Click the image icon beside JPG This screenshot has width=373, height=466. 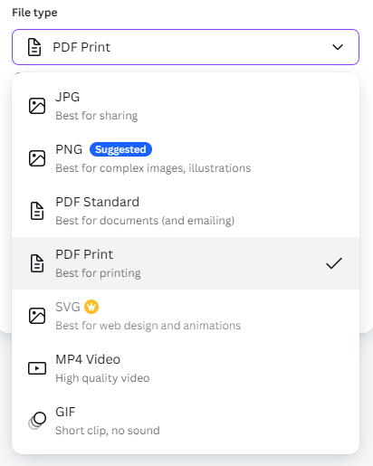pyautogui.click(x=37, y=106)
